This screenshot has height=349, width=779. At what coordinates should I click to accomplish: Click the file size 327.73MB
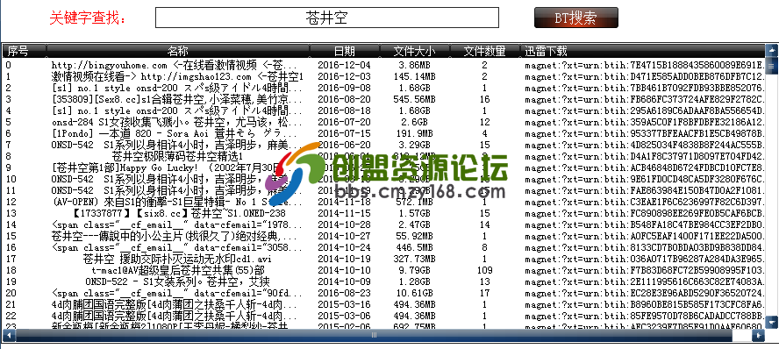(x=414, y=260)
